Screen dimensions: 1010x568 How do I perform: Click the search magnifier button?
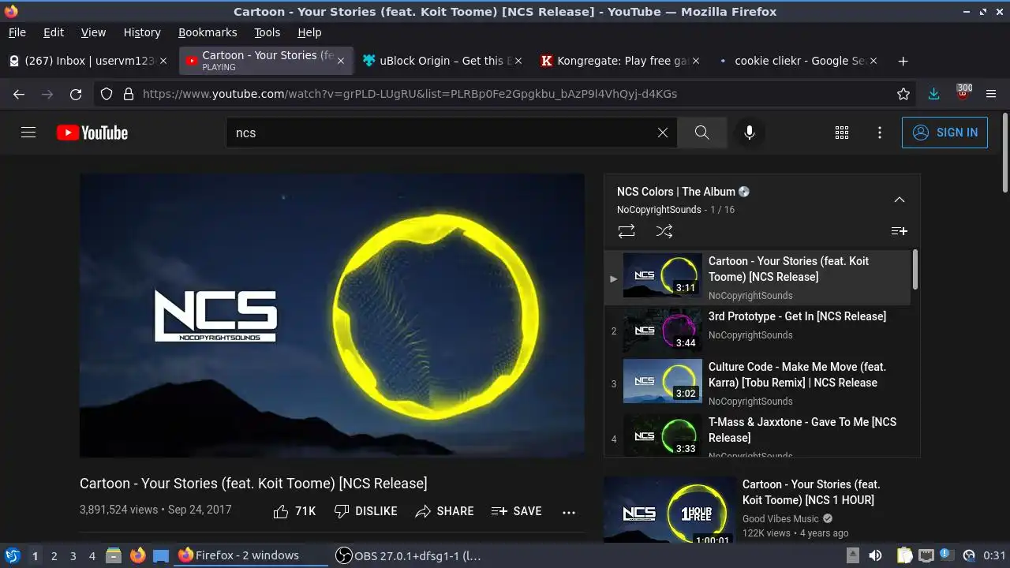click(702, 133)
